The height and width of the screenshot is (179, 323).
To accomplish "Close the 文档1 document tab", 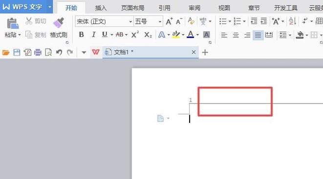I will click(x=194, y=52).
